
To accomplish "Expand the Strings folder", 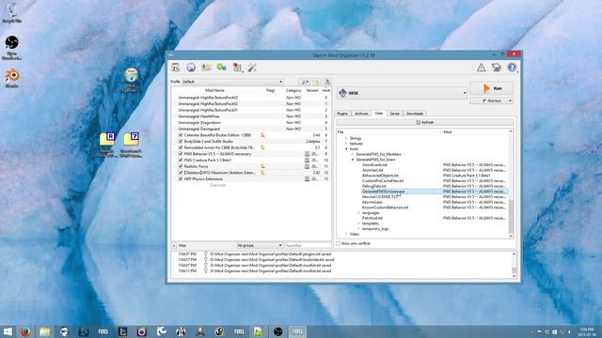I will click(x=346, y=138).
